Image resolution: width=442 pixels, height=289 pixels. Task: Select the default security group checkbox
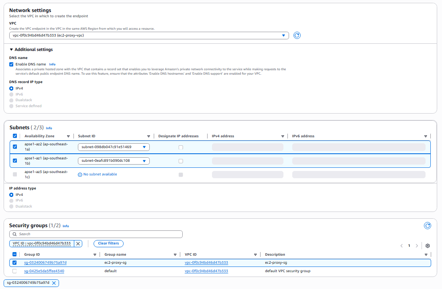pos(15,271)
